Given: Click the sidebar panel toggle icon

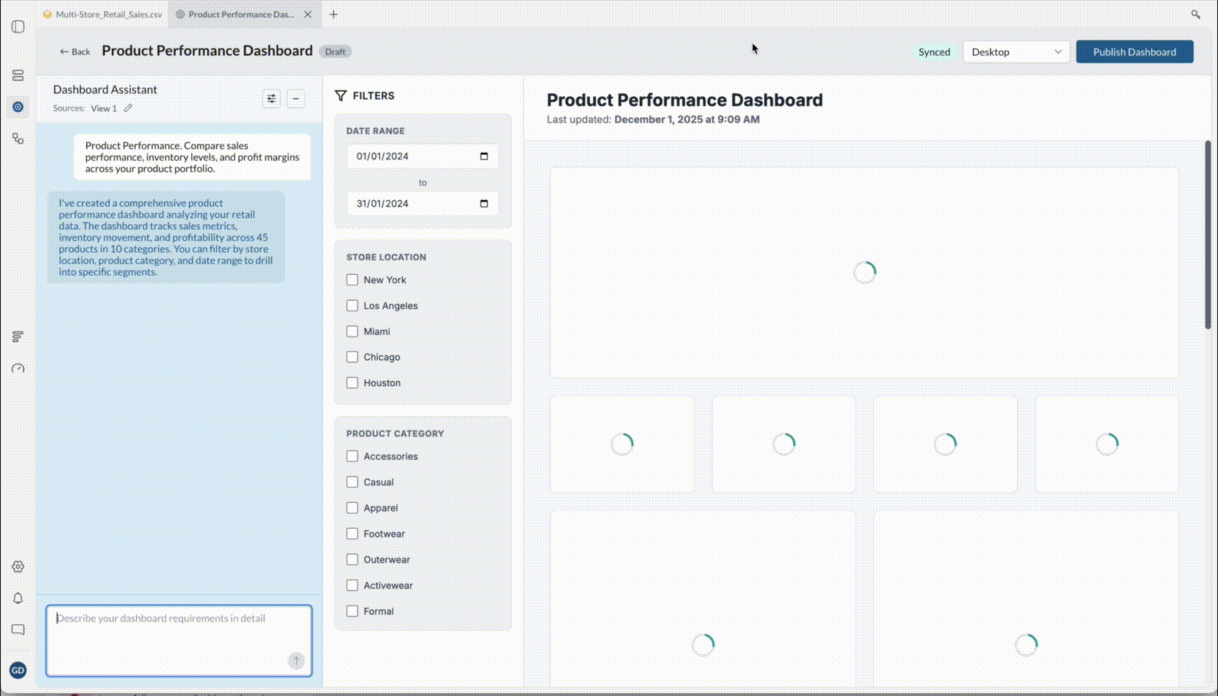Looking at the screenshot, I should point(18,27).
